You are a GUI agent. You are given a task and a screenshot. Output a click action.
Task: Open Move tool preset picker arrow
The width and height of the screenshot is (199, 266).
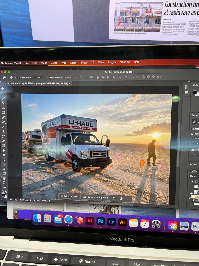[15, 77]
